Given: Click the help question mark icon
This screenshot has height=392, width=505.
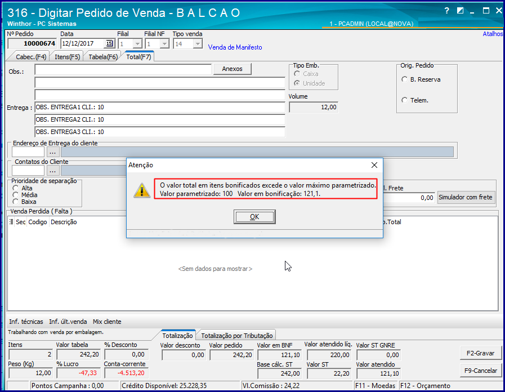Looking at the screenshot, I should (446, 11).
